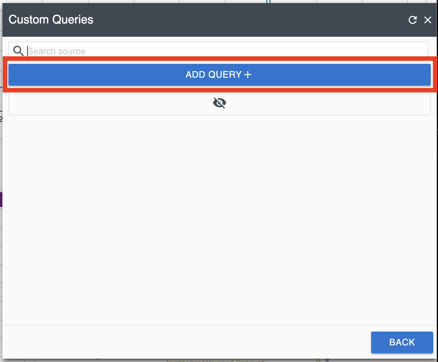Click inside the empty query list area

[219, 211]
